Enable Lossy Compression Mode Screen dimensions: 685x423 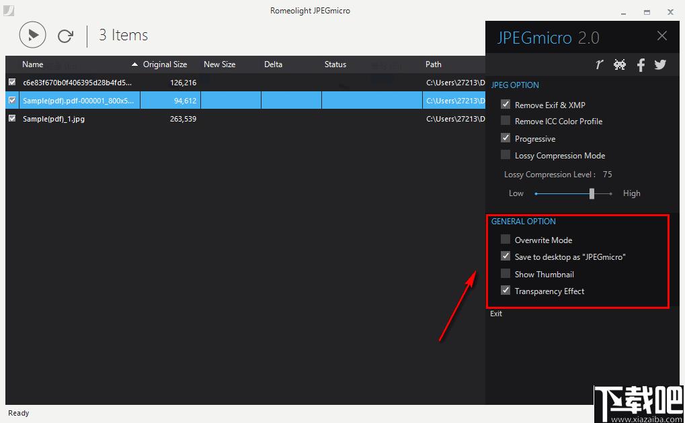click(506, 155)
